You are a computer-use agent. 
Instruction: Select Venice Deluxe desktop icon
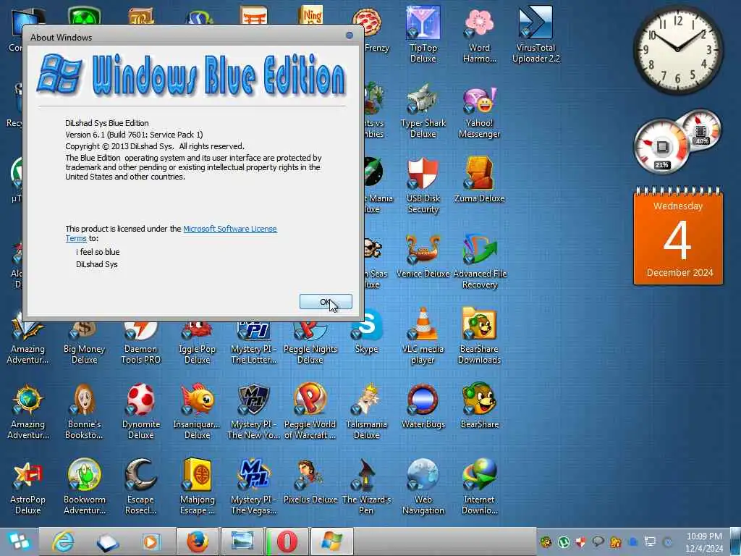point(423,256)
